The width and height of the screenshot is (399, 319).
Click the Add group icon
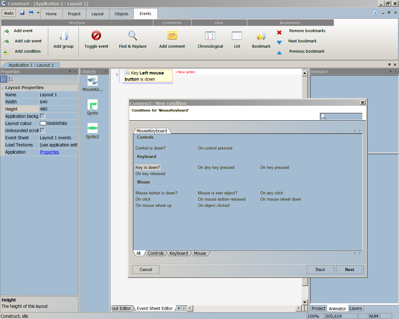pyautogui.click(x=64, y=36)
